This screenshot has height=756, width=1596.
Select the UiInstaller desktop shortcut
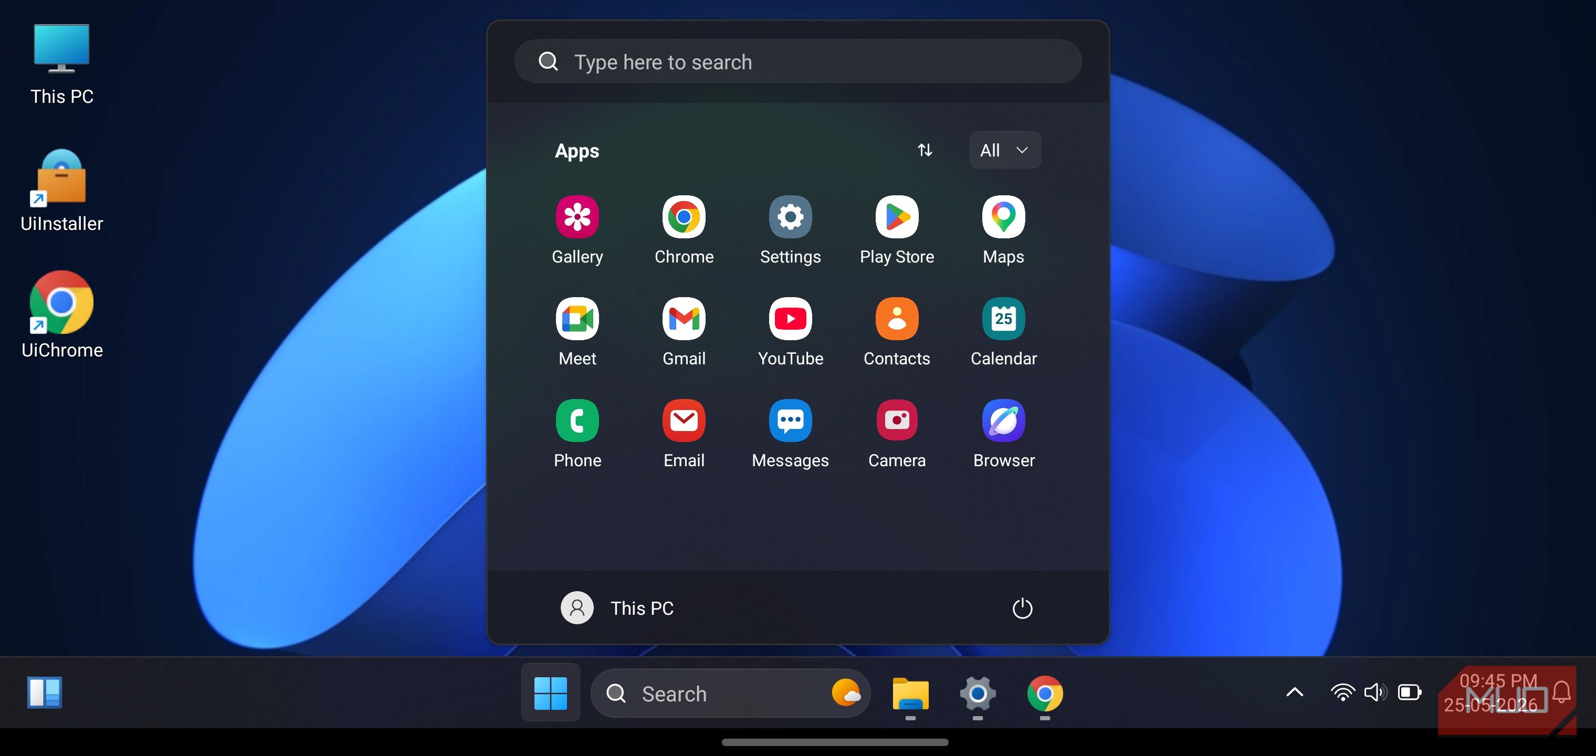[x=62, y=191]
